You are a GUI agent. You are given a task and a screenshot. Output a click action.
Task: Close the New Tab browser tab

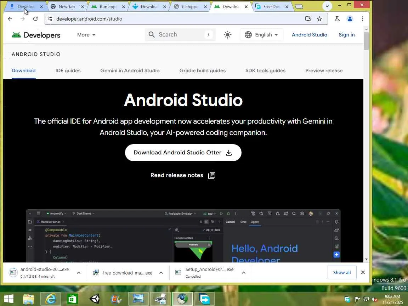pyautogui.click(x=83, y=7)
